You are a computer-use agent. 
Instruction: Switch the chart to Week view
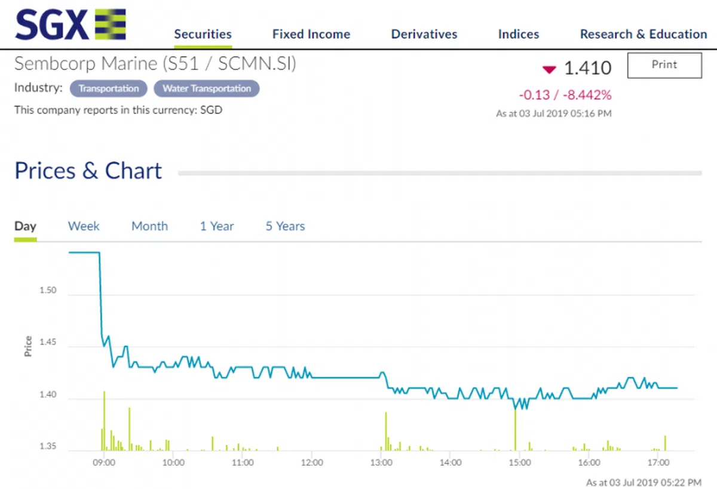pos(84,226)
